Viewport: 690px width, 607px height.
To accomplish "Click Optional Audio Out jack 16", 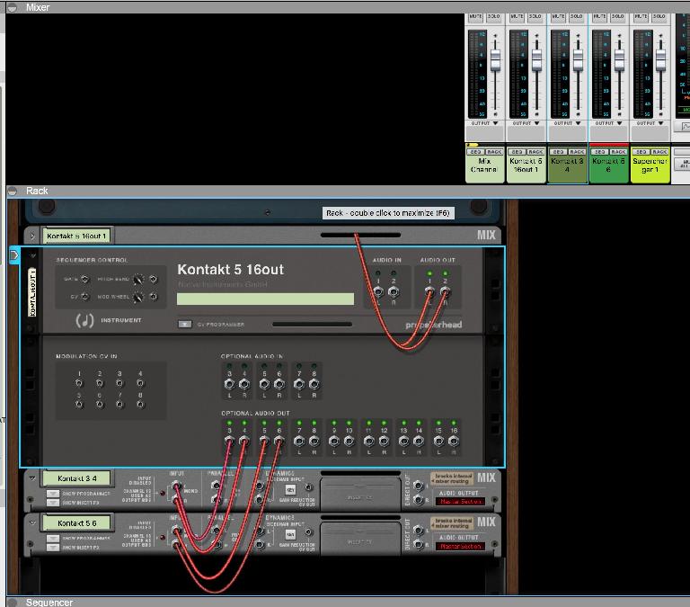I will [x=454, y=441].
